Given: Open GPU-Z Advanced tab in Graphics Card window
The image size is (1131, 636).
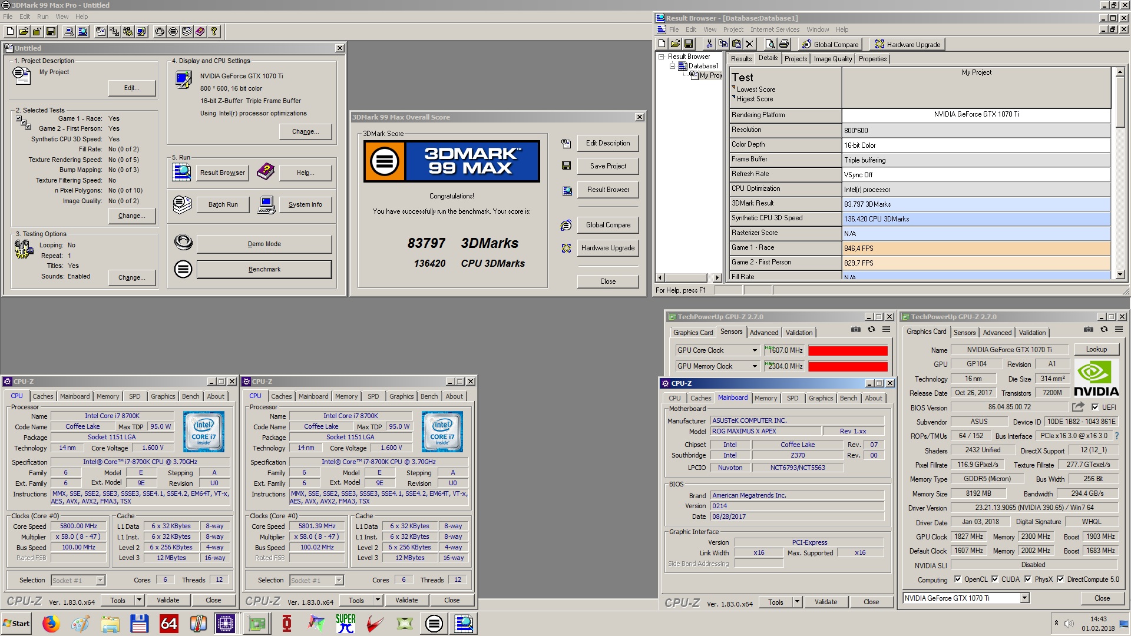Looking at the screenshot, I should (x=997, y=333).
